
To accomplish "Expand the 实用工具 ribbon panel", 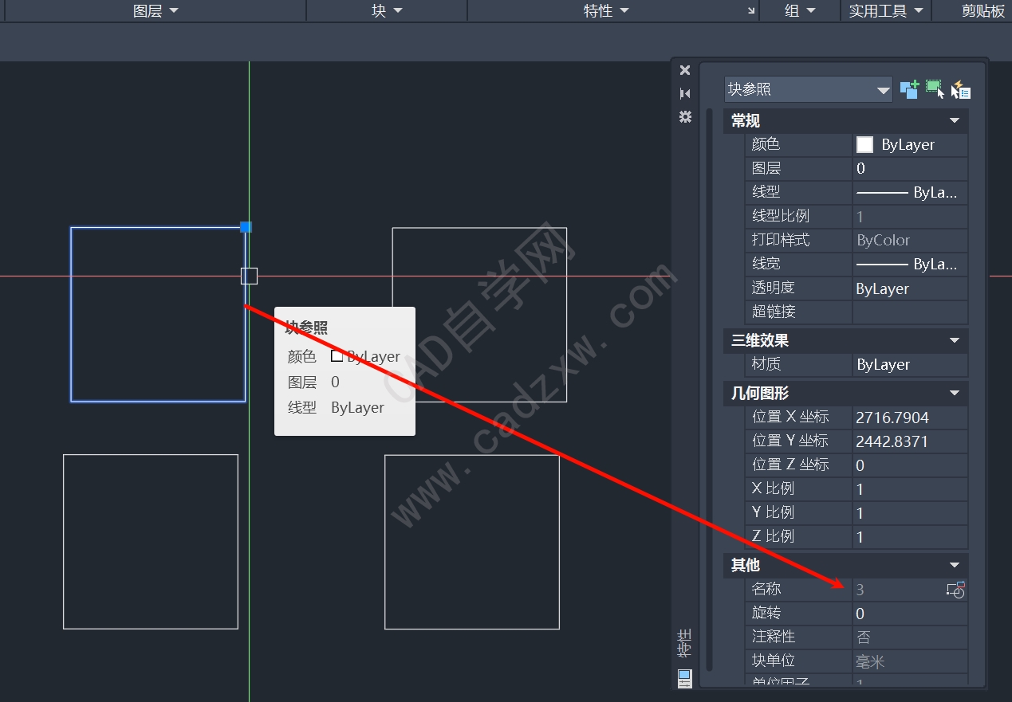I will (886, 11).
